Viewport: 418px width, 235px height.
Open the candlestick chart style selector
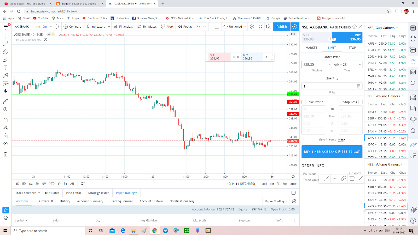pos(57,27)
